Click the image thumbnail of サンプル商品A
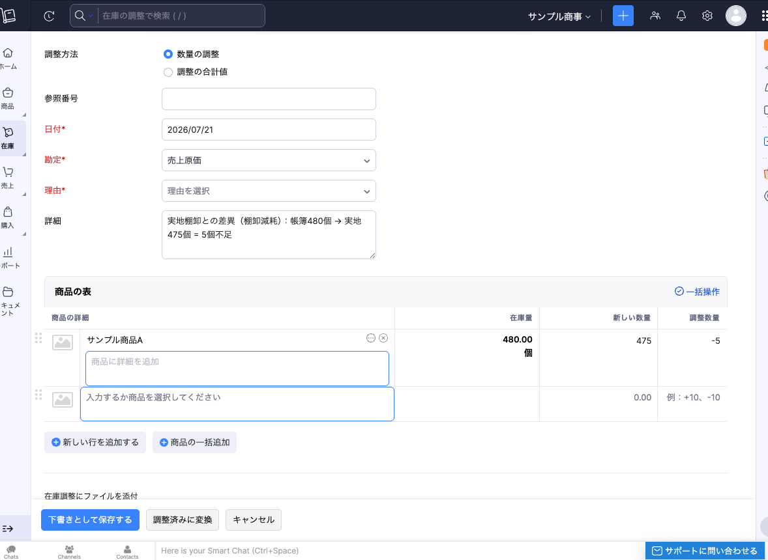The width and height of the screenshot is (768, 560). point(63,343)
